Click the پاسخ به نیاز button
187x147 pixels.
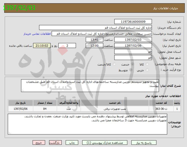coord(144,142)
